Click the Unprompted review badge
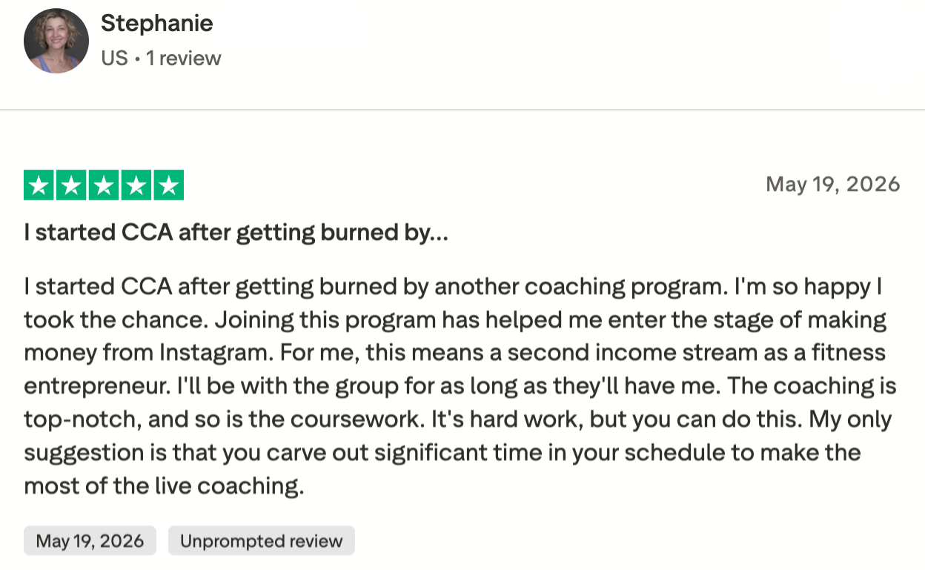This screenshot has width=925, height=570. pyautogui.click(x=262, y=541)
